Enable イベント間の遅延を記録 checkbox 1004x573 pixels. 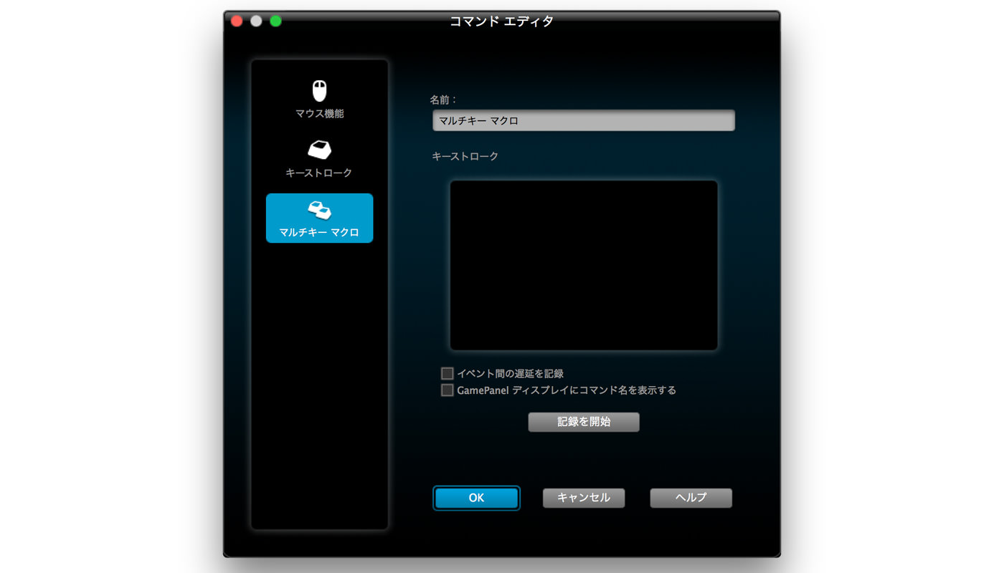click(447, 373)
